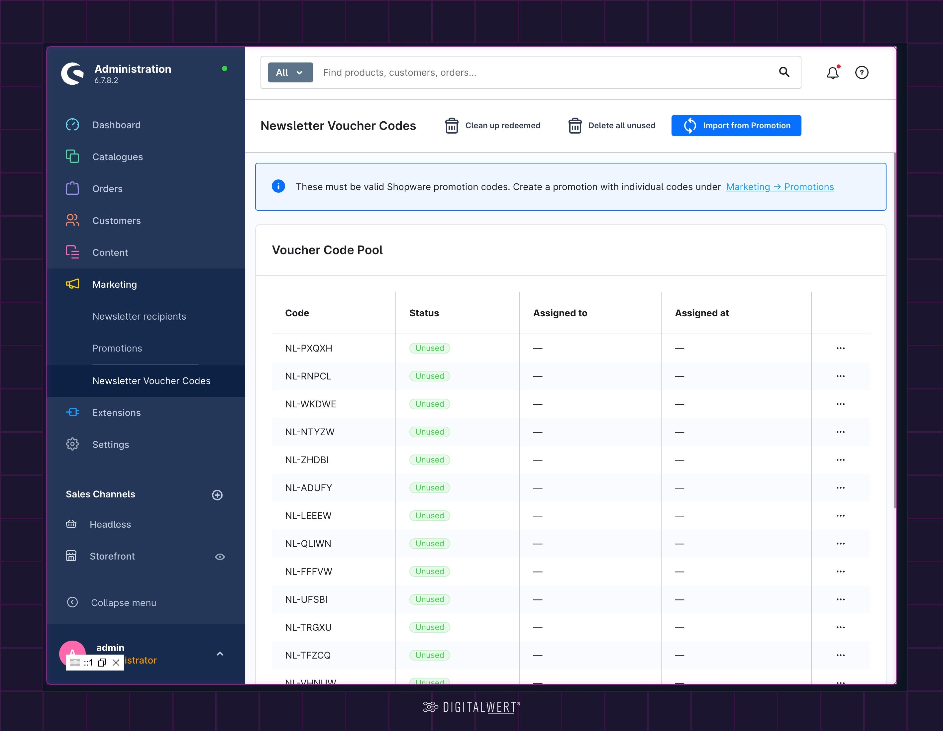The width and height of the screenshot is (943, 731).
Task: Open the notifications bell
Action: (832, 72)
